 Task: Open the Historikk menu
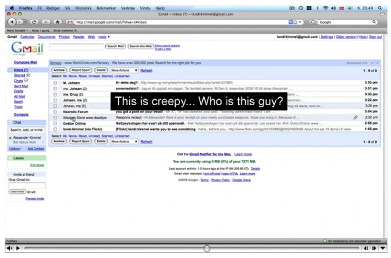click(84, 8)
